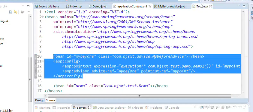The width and height of the screenshot is (253, 112).
Task: Click the editor horizontal scrollbar thumb
Action: (x=139, y=96)
